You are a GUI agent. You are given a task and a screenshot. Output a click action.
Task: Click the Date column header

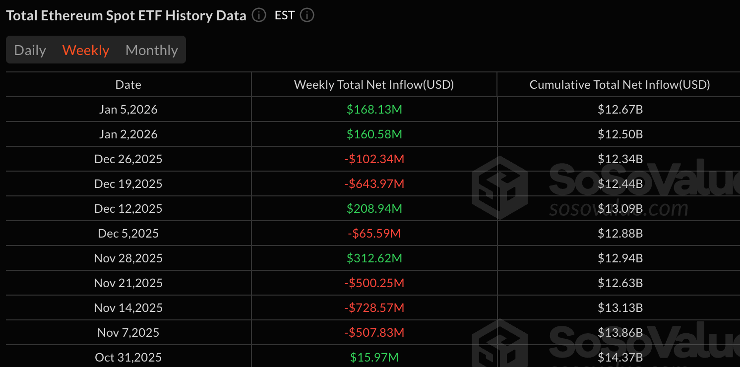(x=128, y=84)
